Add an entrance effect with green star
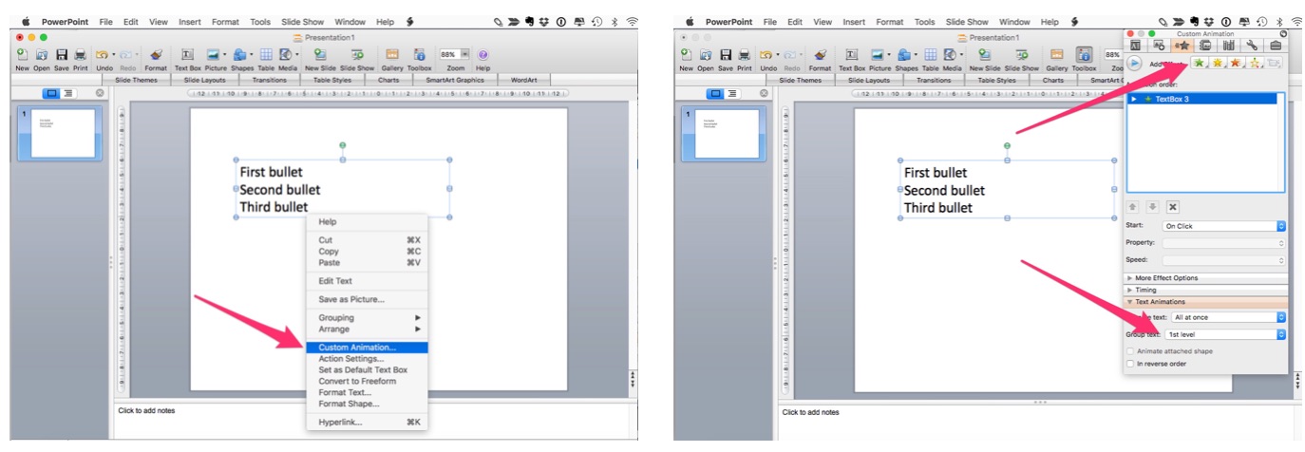 click(x=1200, y=63)
